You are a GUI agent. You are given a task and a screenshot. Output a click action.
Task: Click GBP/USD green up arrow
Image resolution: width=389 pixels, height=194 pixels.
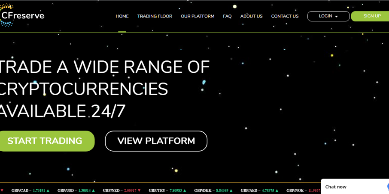pyautogui.click(x=94, y=191)
